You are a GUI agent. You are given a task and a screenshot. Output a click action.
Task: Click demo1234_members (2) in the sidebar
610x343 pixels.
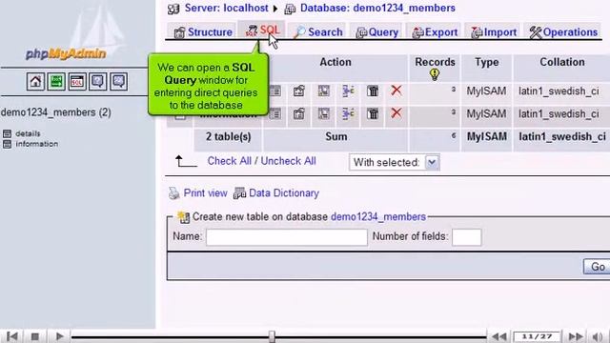tap(55, 112)
